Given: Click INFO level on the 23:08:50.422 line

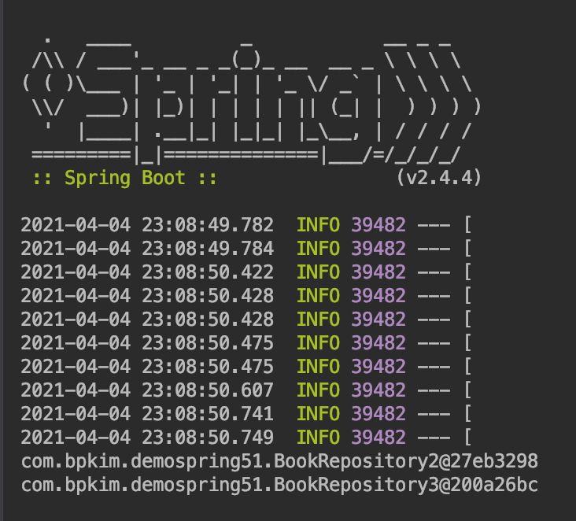Looking at the screenshot, I should [318, 272].
